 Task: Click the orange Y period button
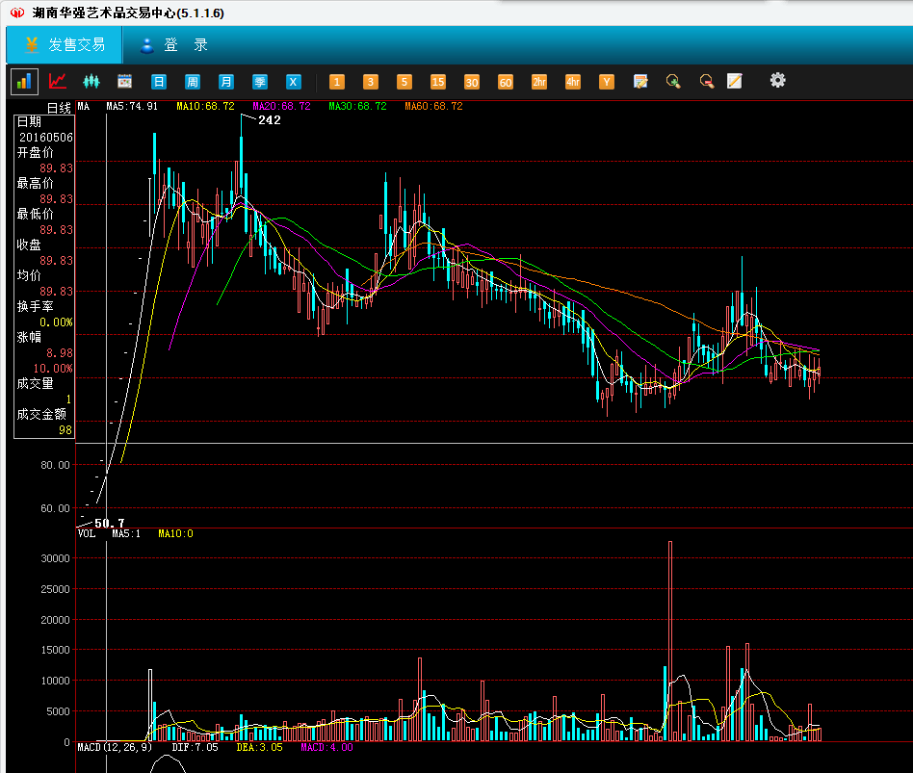[607, 82]
